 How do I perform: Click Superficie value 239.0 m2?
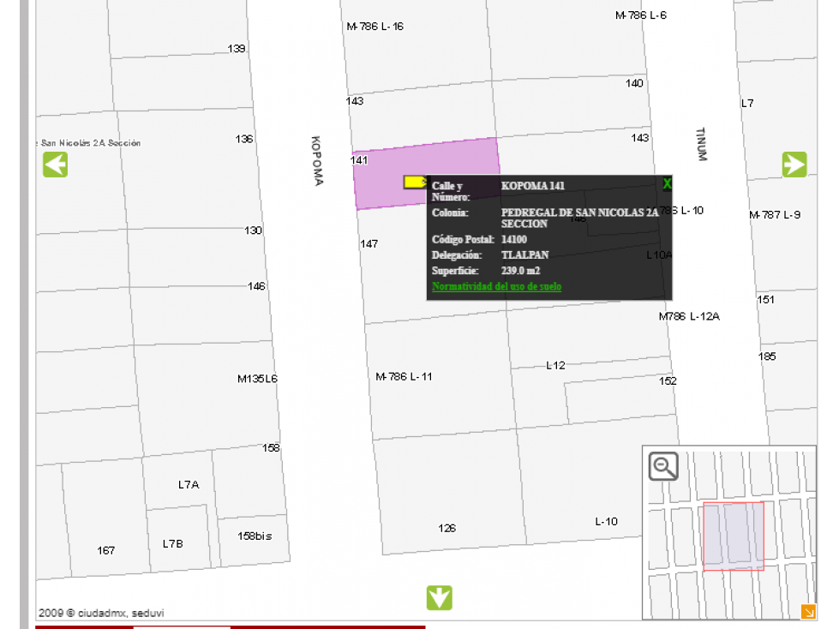521,271
